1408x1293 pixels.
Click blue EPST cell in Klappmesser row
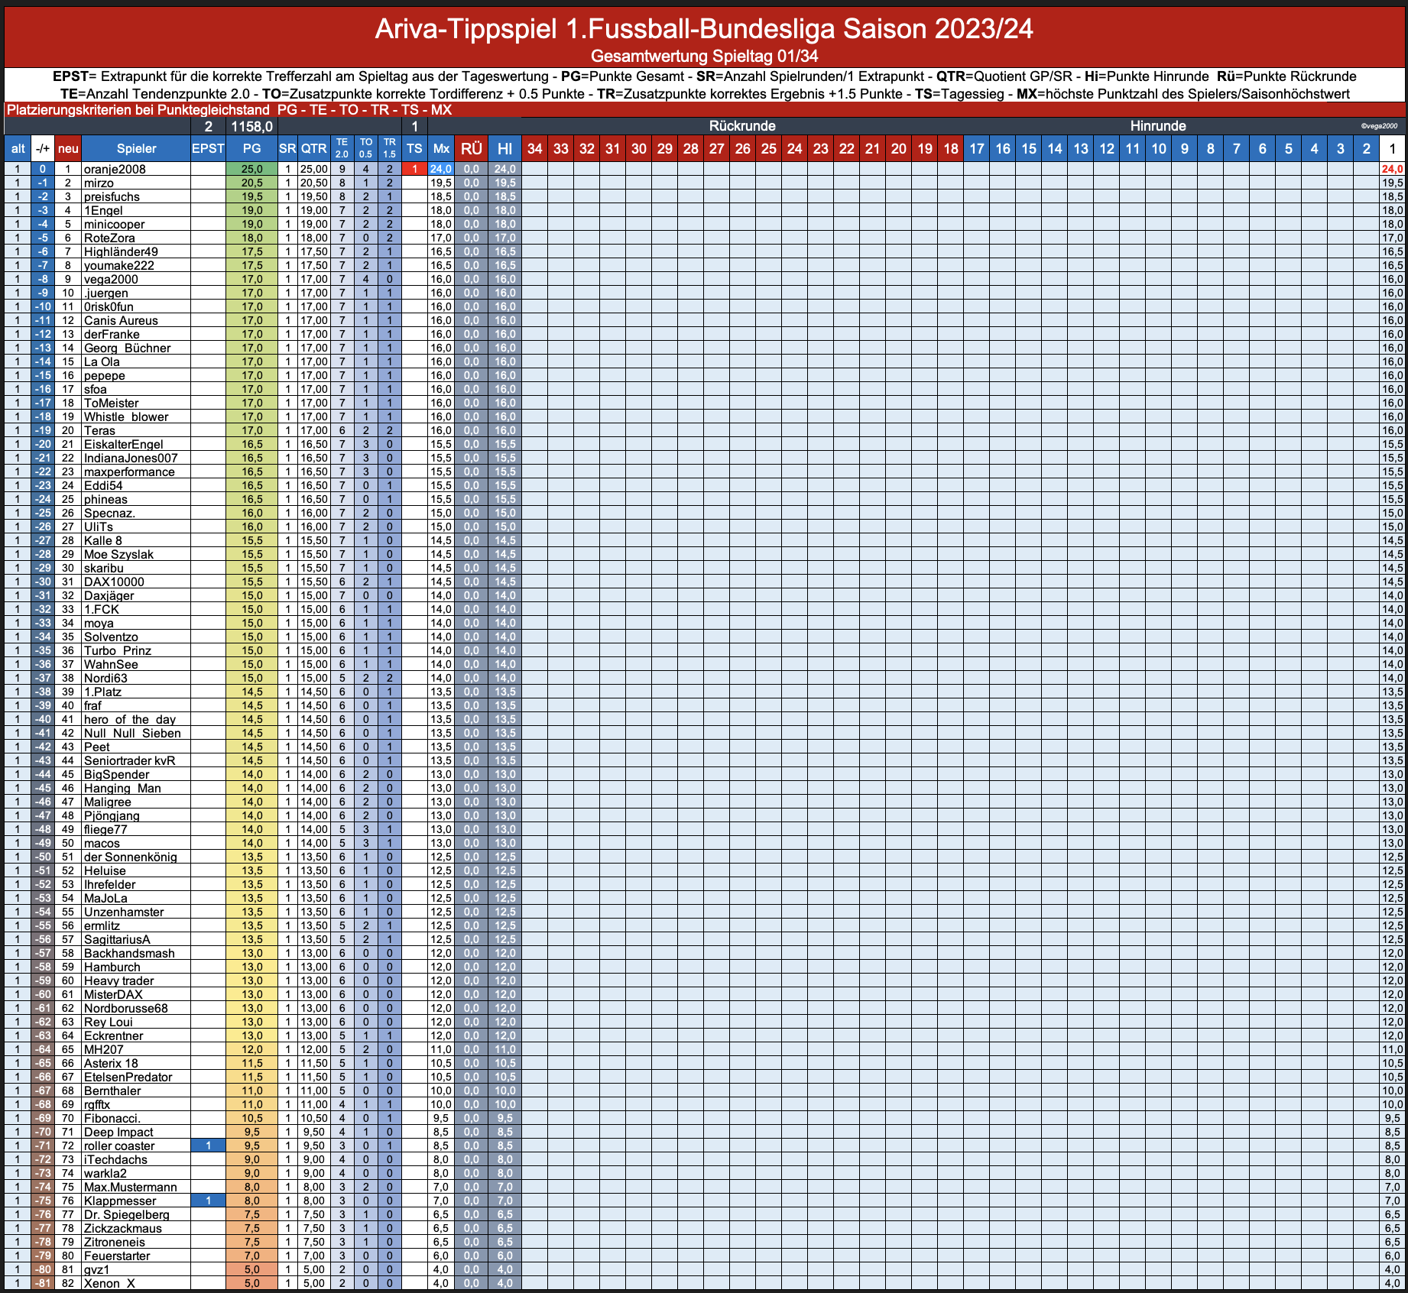(208, 1201)
